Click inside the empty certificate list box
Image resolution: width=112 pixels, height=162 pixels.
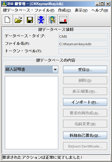pos(31,113)
